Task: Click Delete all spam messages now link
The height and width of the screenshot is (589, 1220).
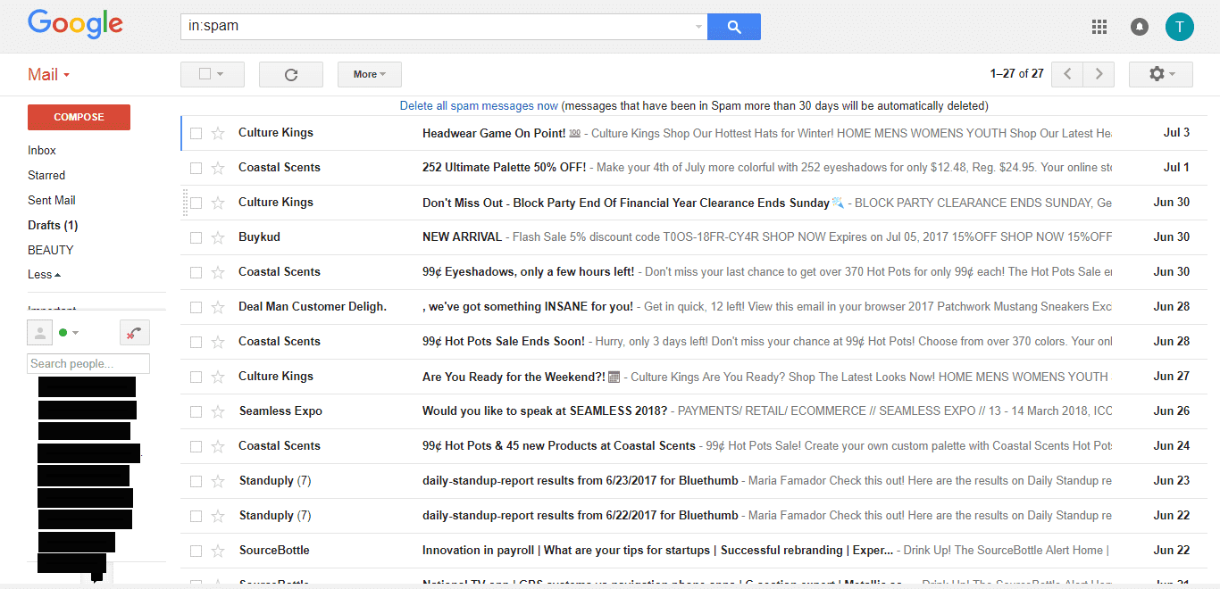Action: (x=479, y=106)
